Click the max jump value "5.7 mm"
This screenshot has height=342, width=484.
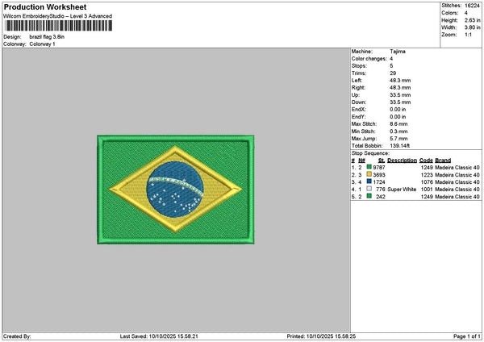click(x=398, y=139)
